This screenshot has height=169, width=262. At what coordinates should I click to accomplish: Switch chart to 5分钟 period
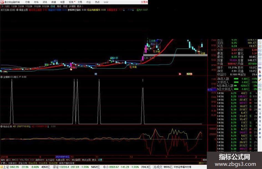[21, 6]
